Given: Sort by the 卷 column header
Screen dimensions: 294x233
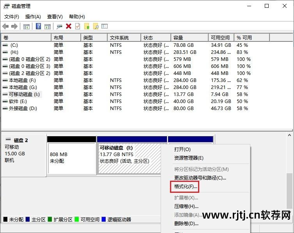Looking at the screenshot, I should point(26,38).
